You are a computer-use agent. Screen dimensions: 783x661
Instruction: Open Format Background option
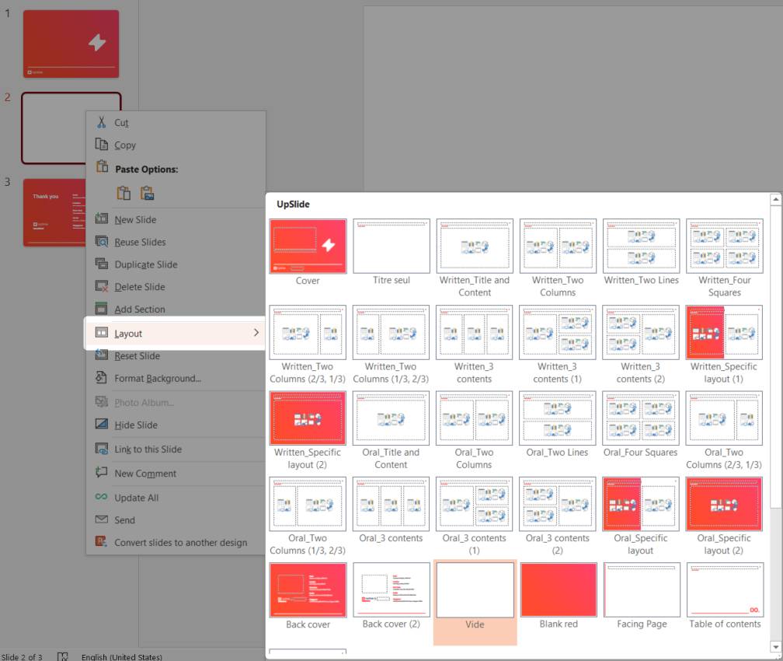(176, 379)
